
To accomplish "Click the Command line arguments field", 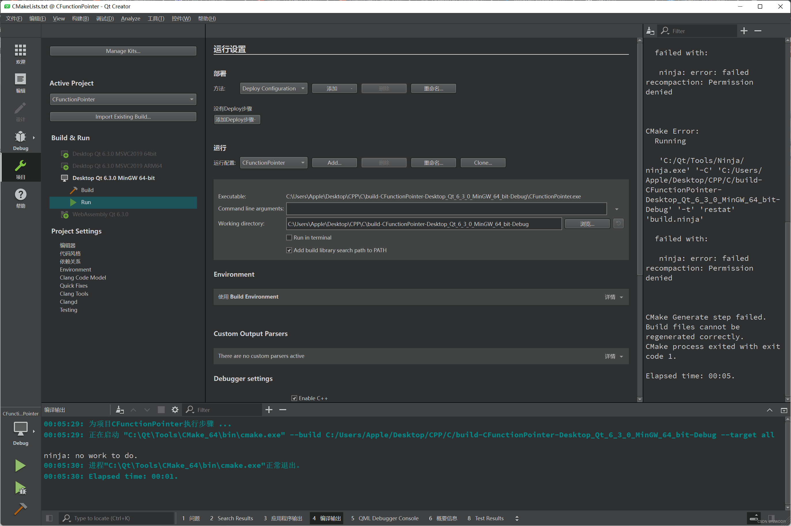I will [x=446, y=209].
